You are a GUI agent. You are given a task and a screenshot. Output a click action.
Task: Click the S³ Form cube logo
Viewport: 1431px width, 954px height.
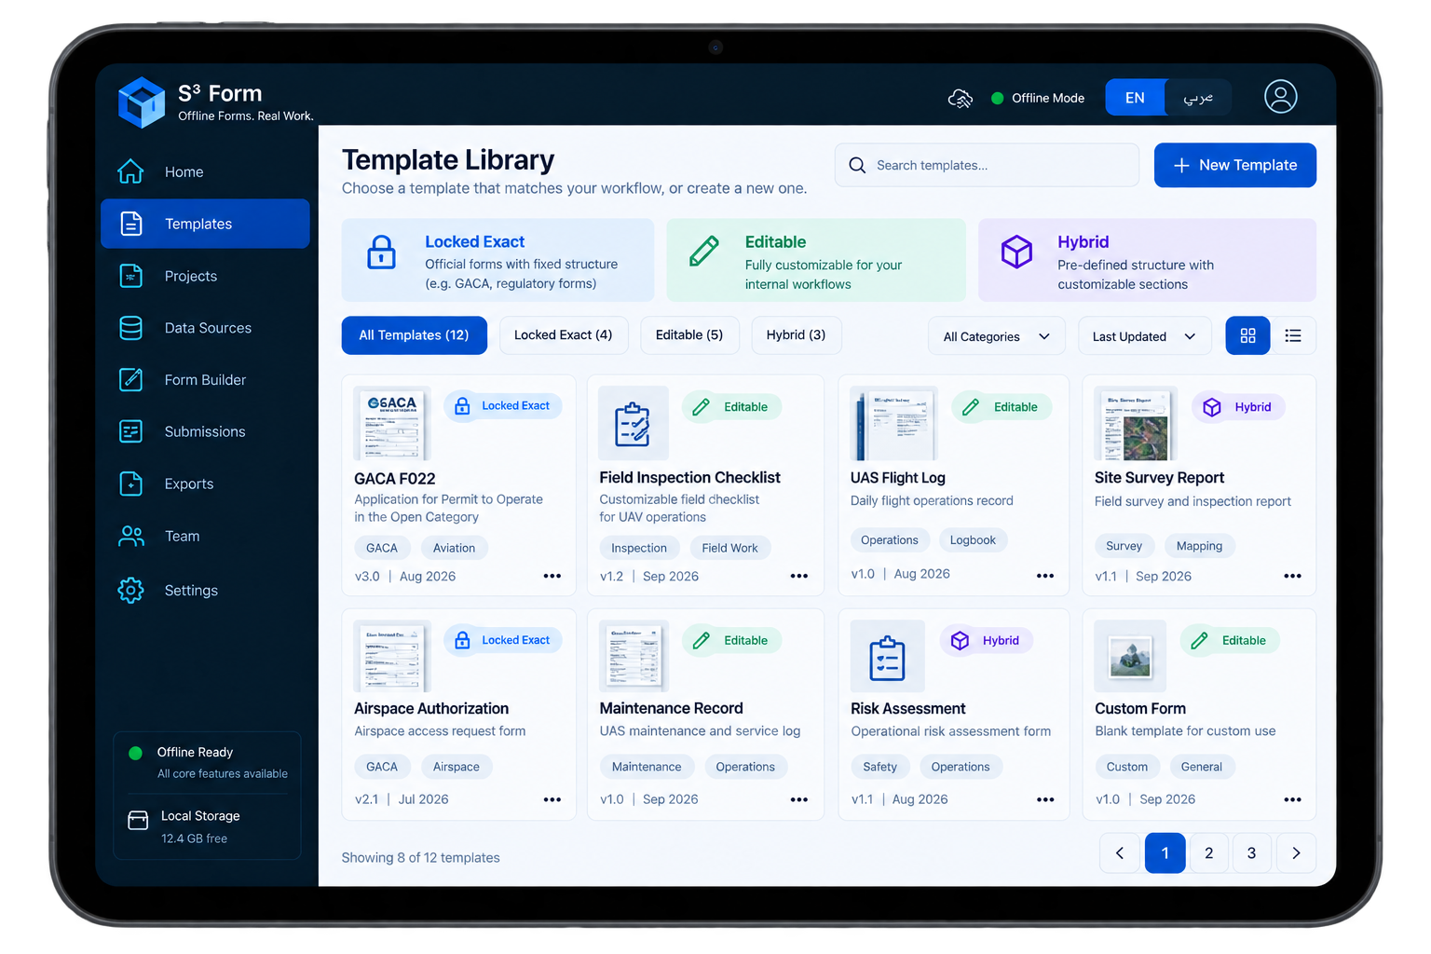pyautogui.click(x=142, y=102)
